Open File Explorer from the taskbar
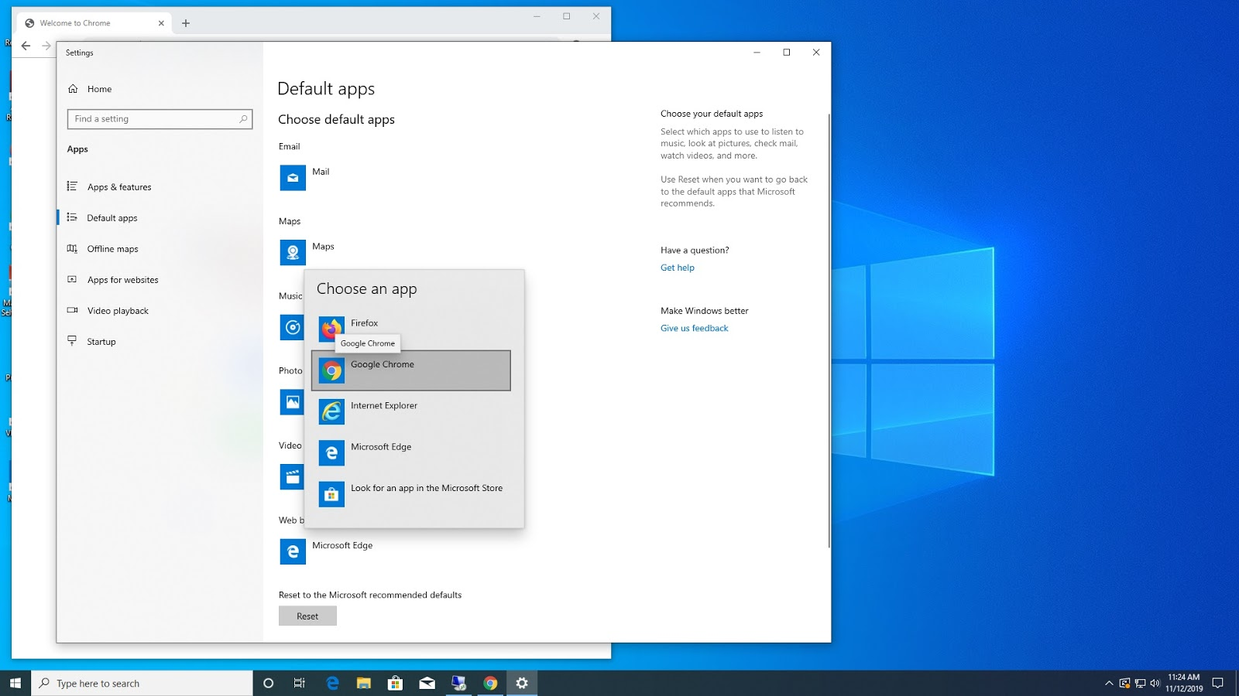This screenshot has height=696, width=1239. click(364, 683)
